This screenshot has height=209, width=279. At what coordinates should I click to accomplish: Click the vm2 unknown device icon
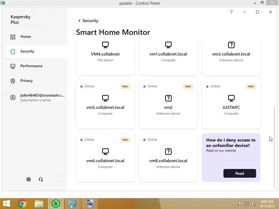tap(168, 98)
